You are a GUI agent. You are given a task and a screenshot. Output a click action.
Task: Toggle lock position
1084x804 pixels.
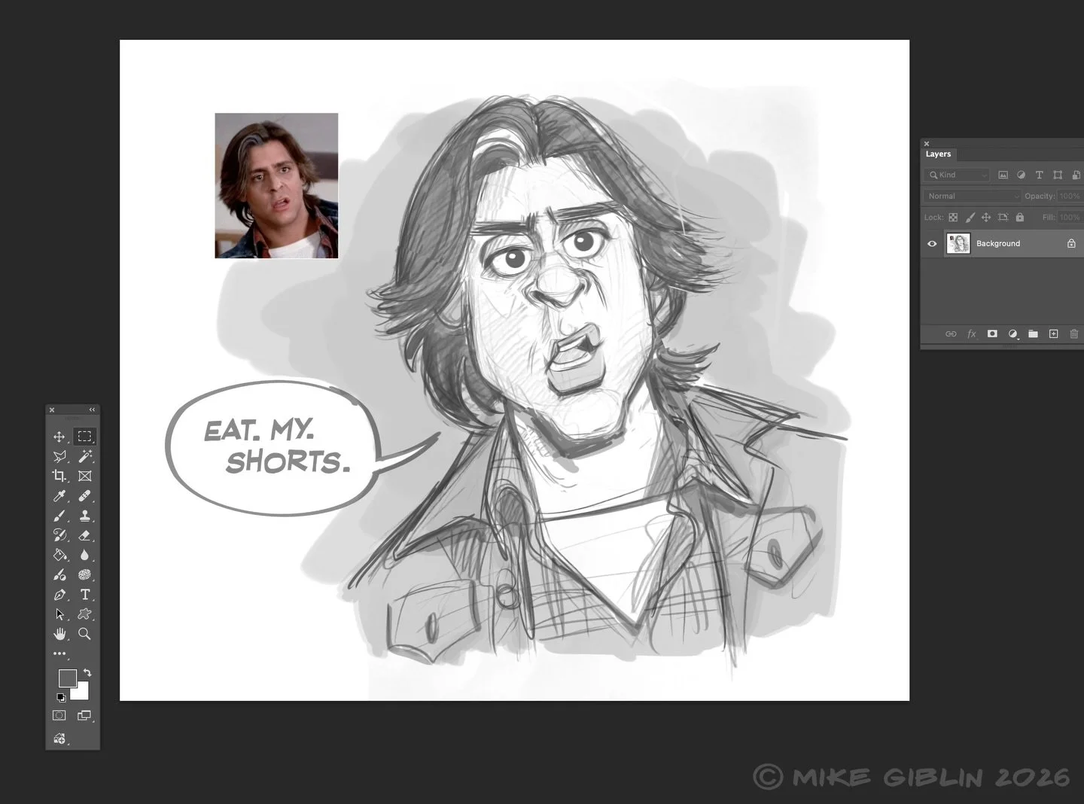coord(986,217)
